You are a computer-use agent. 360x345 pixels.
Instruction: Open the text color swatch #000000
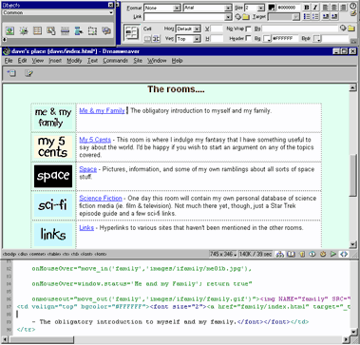(x=272, y=8)
